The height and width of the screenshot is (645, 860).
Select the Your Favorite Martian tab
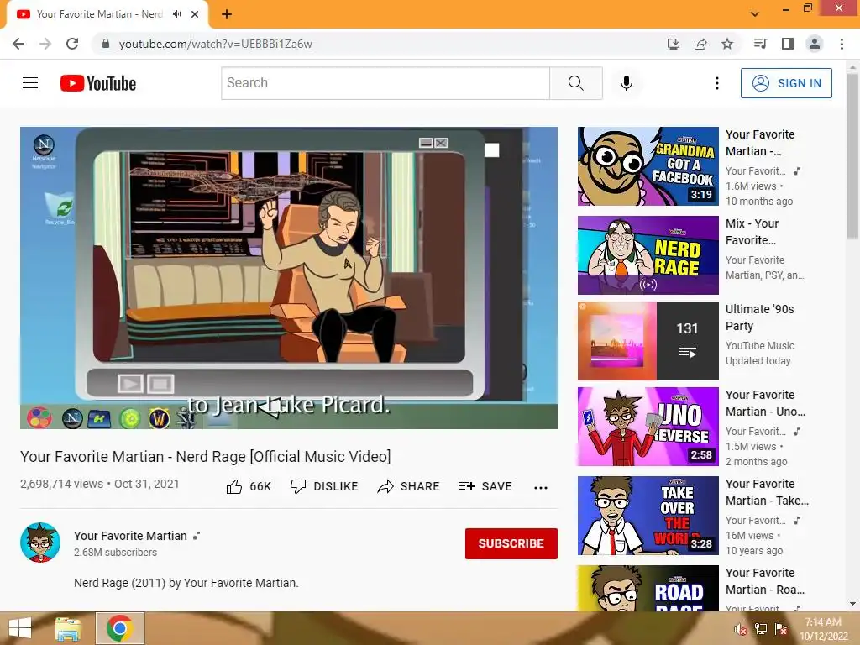[99, 14]
